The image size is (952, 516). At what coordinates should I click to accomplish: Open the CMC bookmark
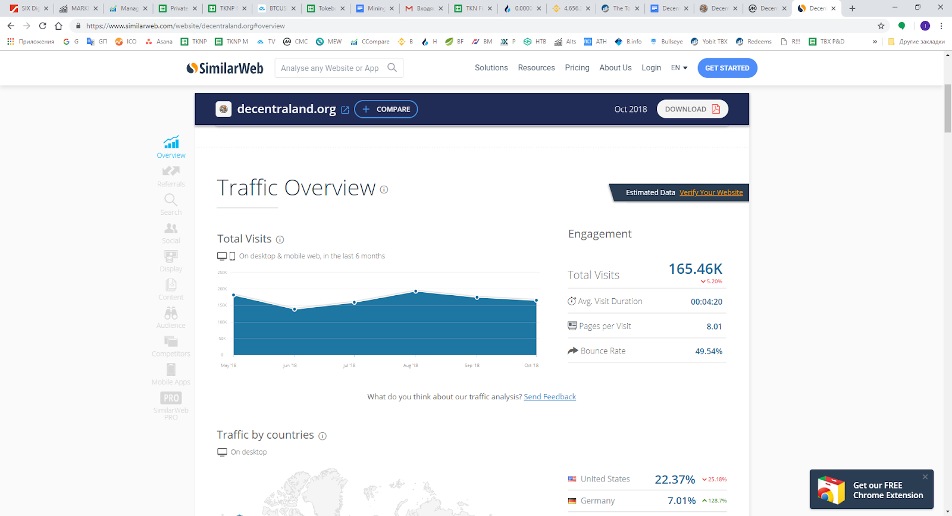(296, 42)
